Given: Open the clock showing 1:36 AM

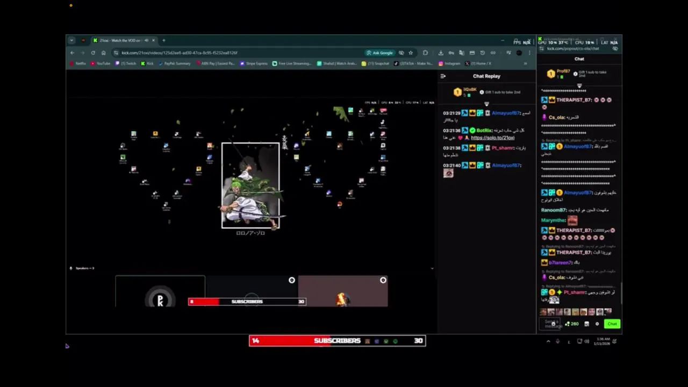Looking at the screenshot, I should coord(602,341).
